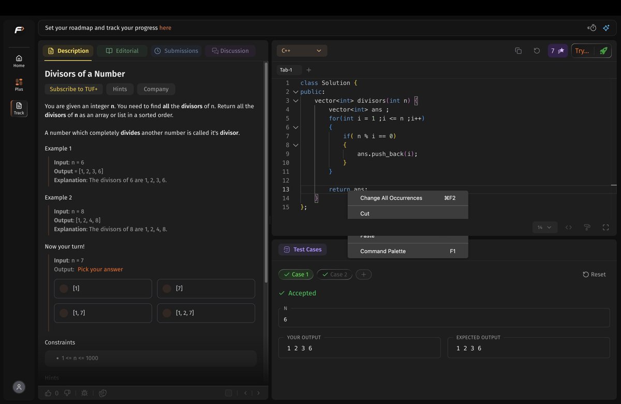Enter fullscreen editor mode
This screenshot has width=621, height=404.
[605, 227]
